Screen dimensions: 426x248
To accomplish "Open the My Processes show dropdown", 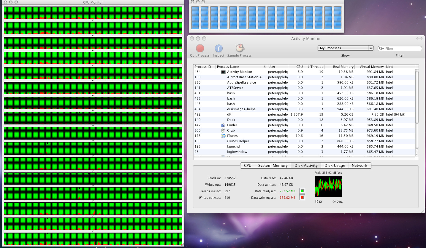I will tap(346, 48).
